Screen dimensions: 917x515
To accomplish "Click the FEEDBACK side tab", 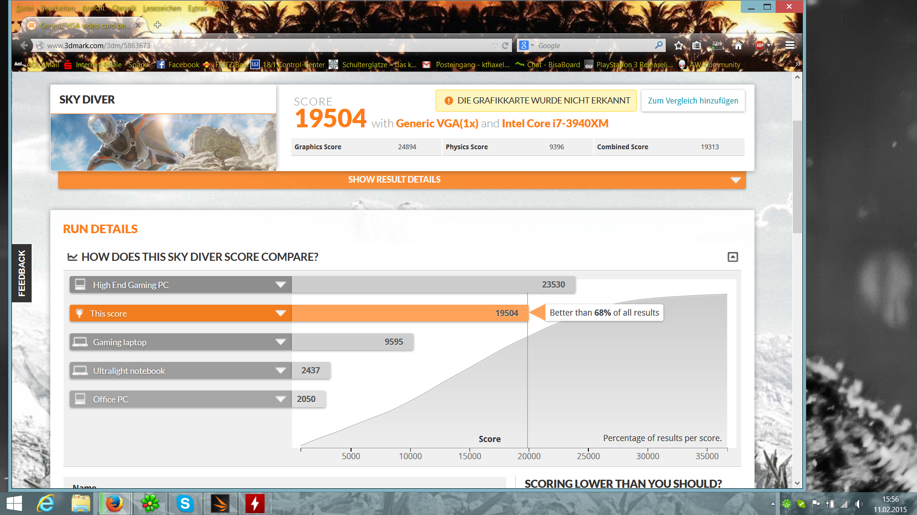I will pos(21,273).
